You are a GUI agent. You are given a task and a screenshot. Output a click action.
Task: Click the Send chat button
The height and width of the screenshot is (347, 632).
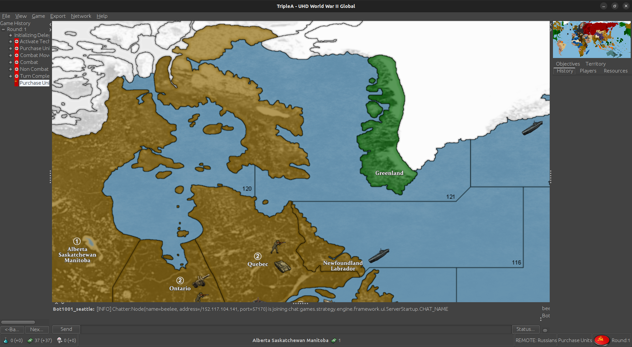point(66,329)
